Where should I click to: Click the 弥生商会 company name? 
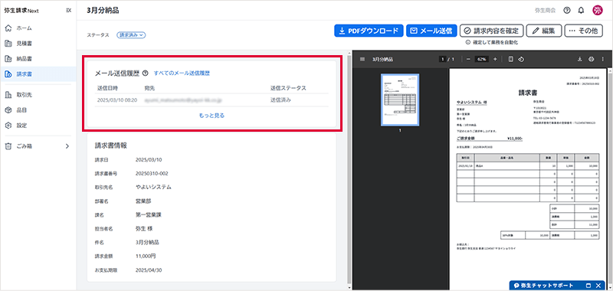coord(545,11)
